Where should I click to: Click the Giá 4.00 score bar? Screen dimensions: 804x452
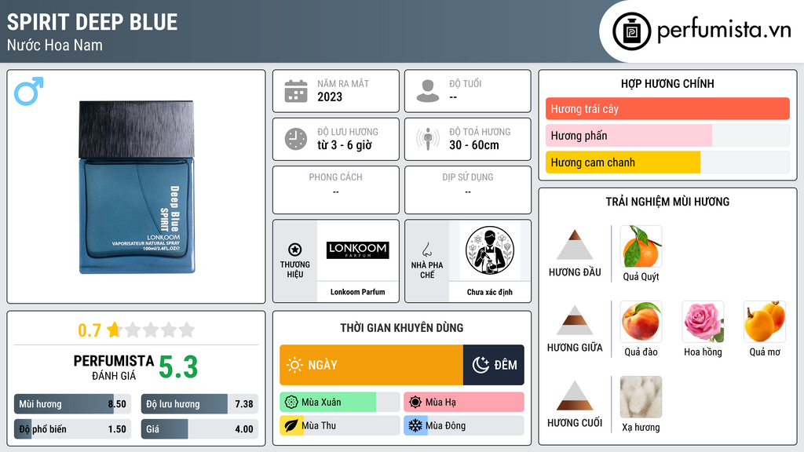point(199,429)
